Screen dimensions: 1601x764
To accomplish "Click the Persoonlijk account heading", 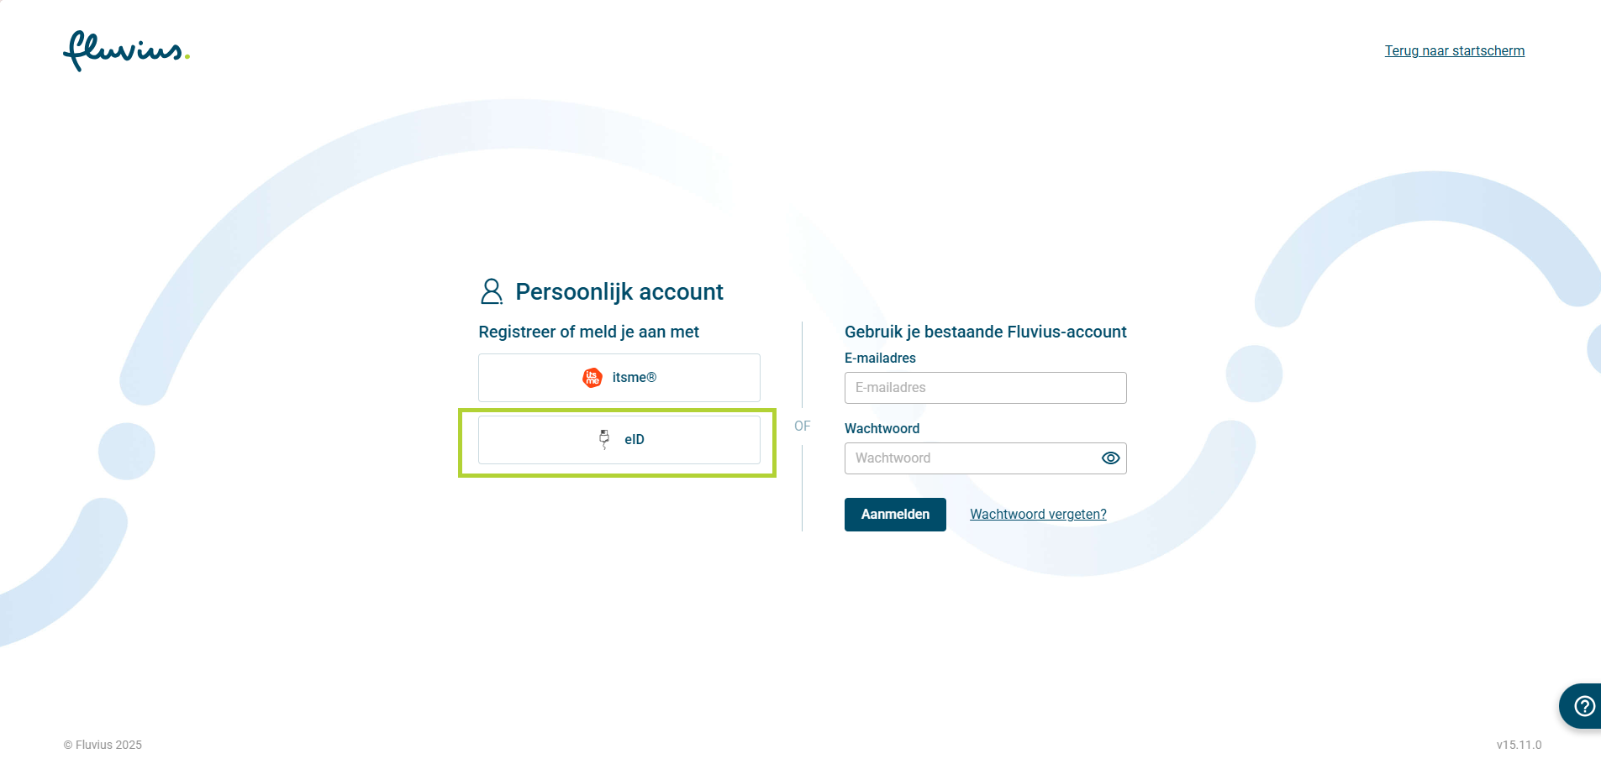I will click(x=619, y=292).
